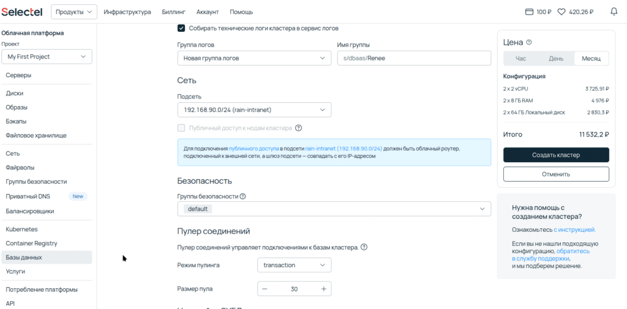Click the balance card icon showing 100 ₽
This screenshot has height=309, width=627.
tap(530, 12)
